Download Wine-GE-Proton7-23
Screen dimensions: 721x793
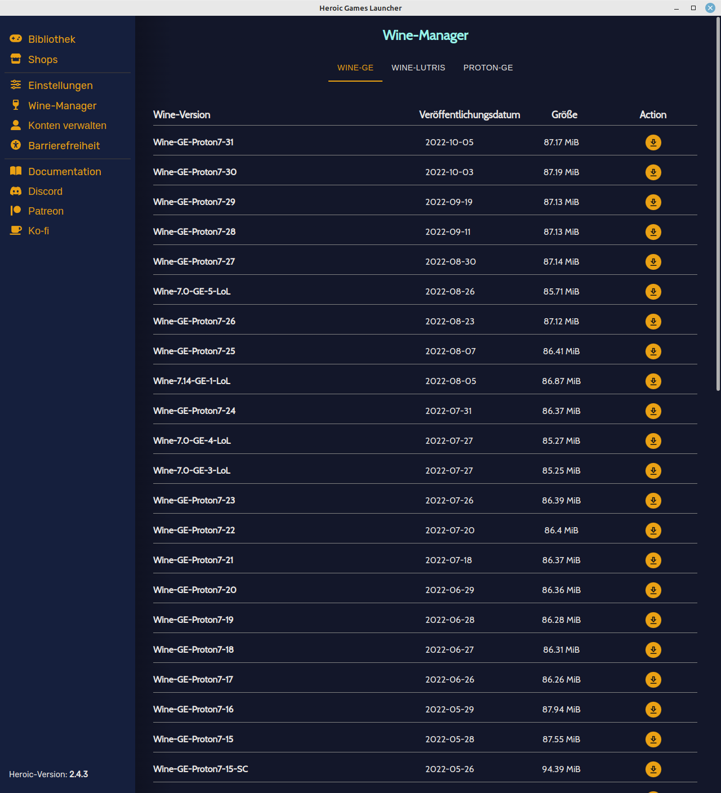[653, 501]
